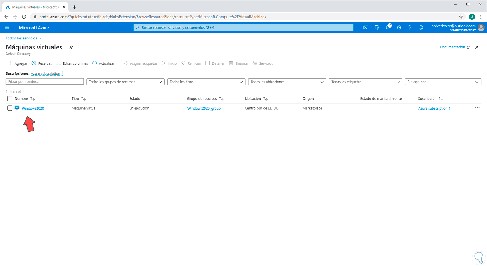This screenshot has width=487, height=266.
Task: Open the help question mark icon
Action: pos(410,28)
